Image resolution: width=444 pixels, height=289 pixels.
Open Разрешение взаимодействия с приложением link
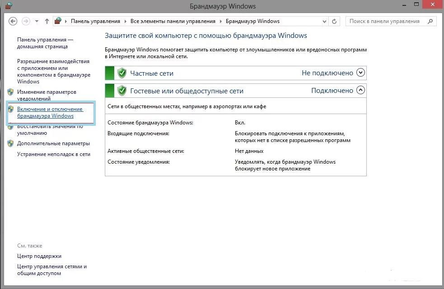point(54,71)
